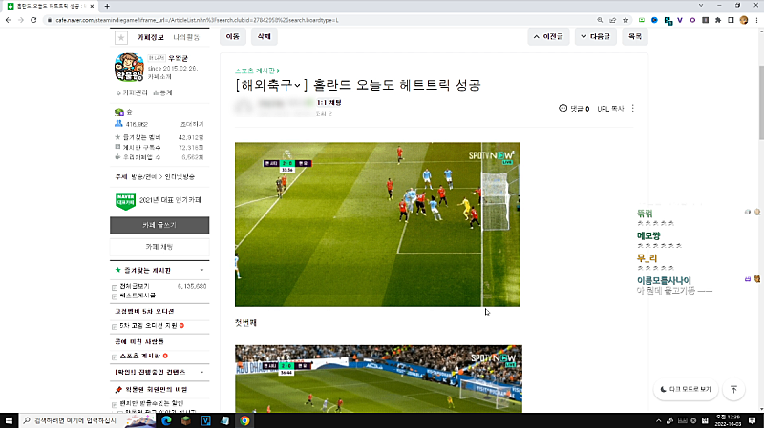The image size is (764, 428).
Task: Go to previous post 이전글
Action: tap(548, 36)
